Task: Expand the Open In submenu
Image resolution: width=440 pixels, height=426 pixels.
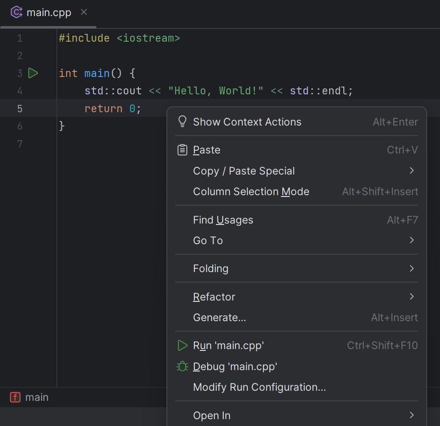Action: pyautogui.click(x=211, y=415)
